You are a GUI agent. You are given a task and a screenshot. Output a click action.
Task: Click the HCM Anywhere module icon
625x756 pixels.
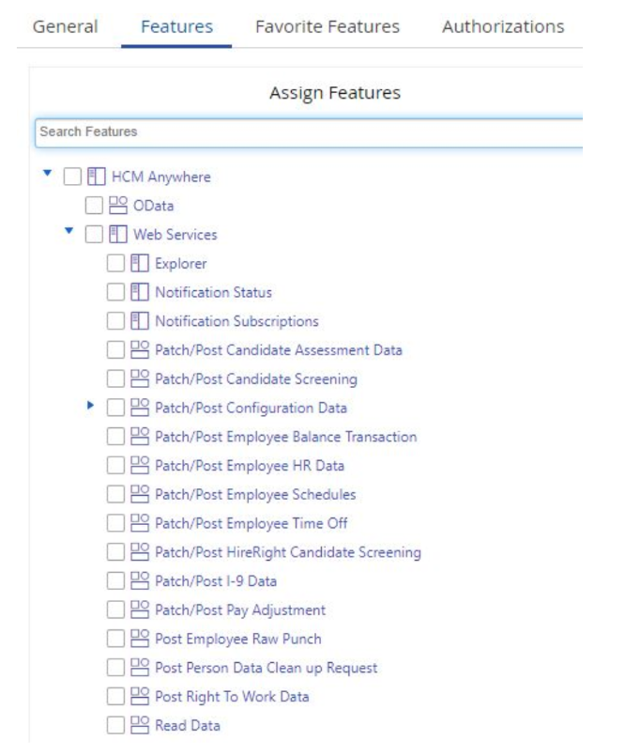pyautogui.click(x=97, y=177)
